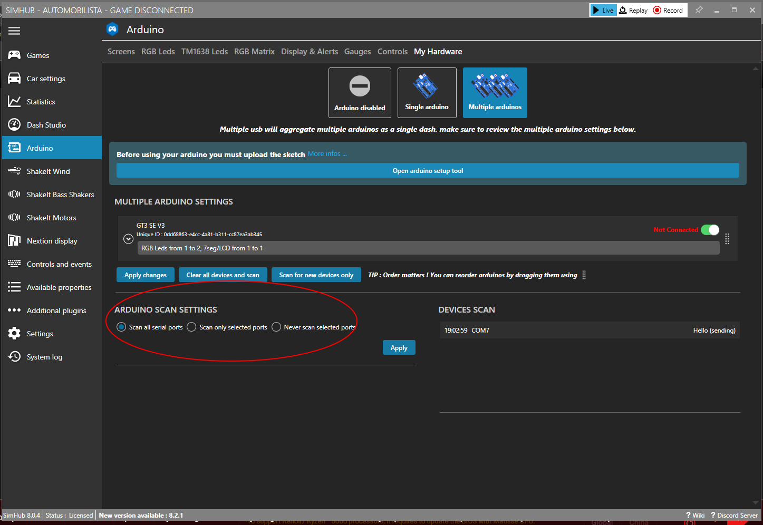Screen dimensions: 763x525
Task: Click the main panel scroll down arrow
Action: click(756, 503)
